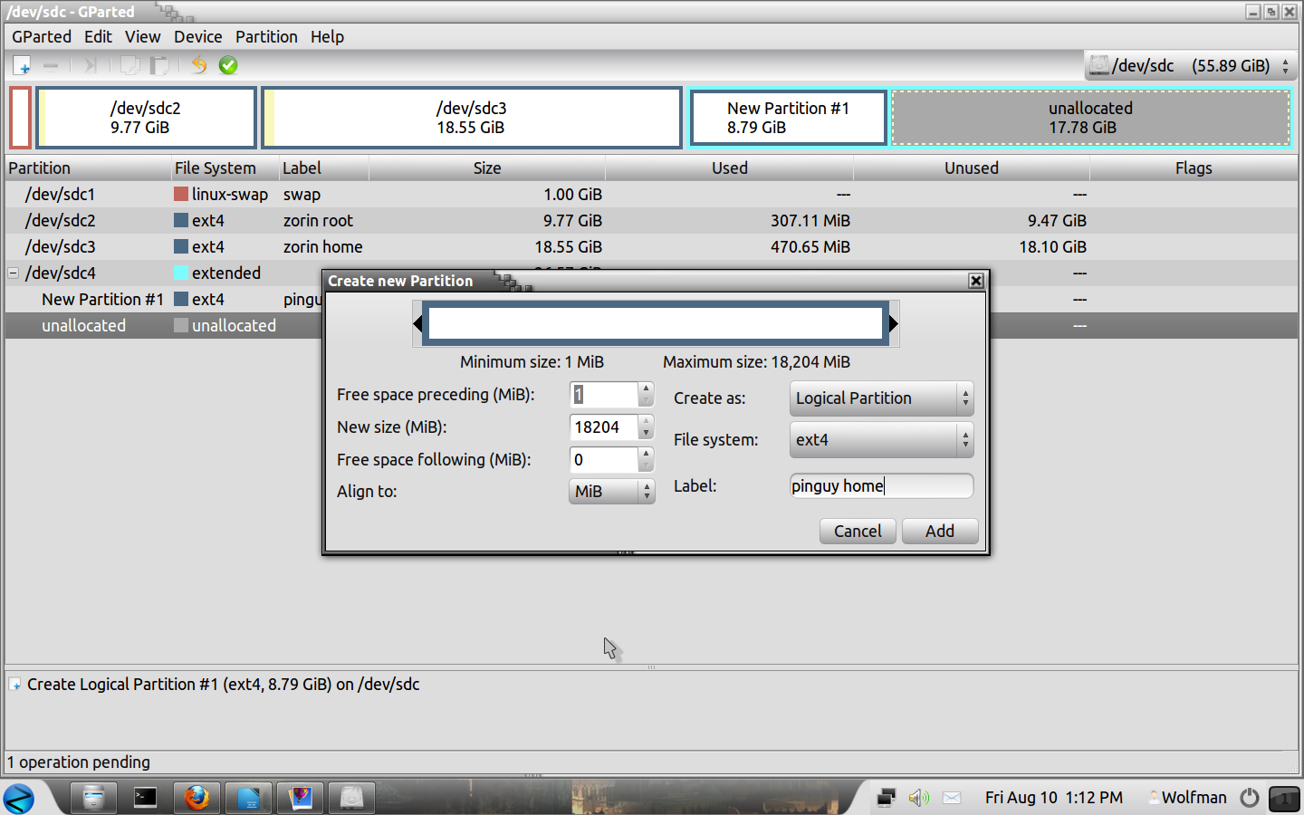This screenshot has height=815, width=1304.
Task: Open the terminal from the taskbar
Action: pyautogui.click(x=145, y=797)
